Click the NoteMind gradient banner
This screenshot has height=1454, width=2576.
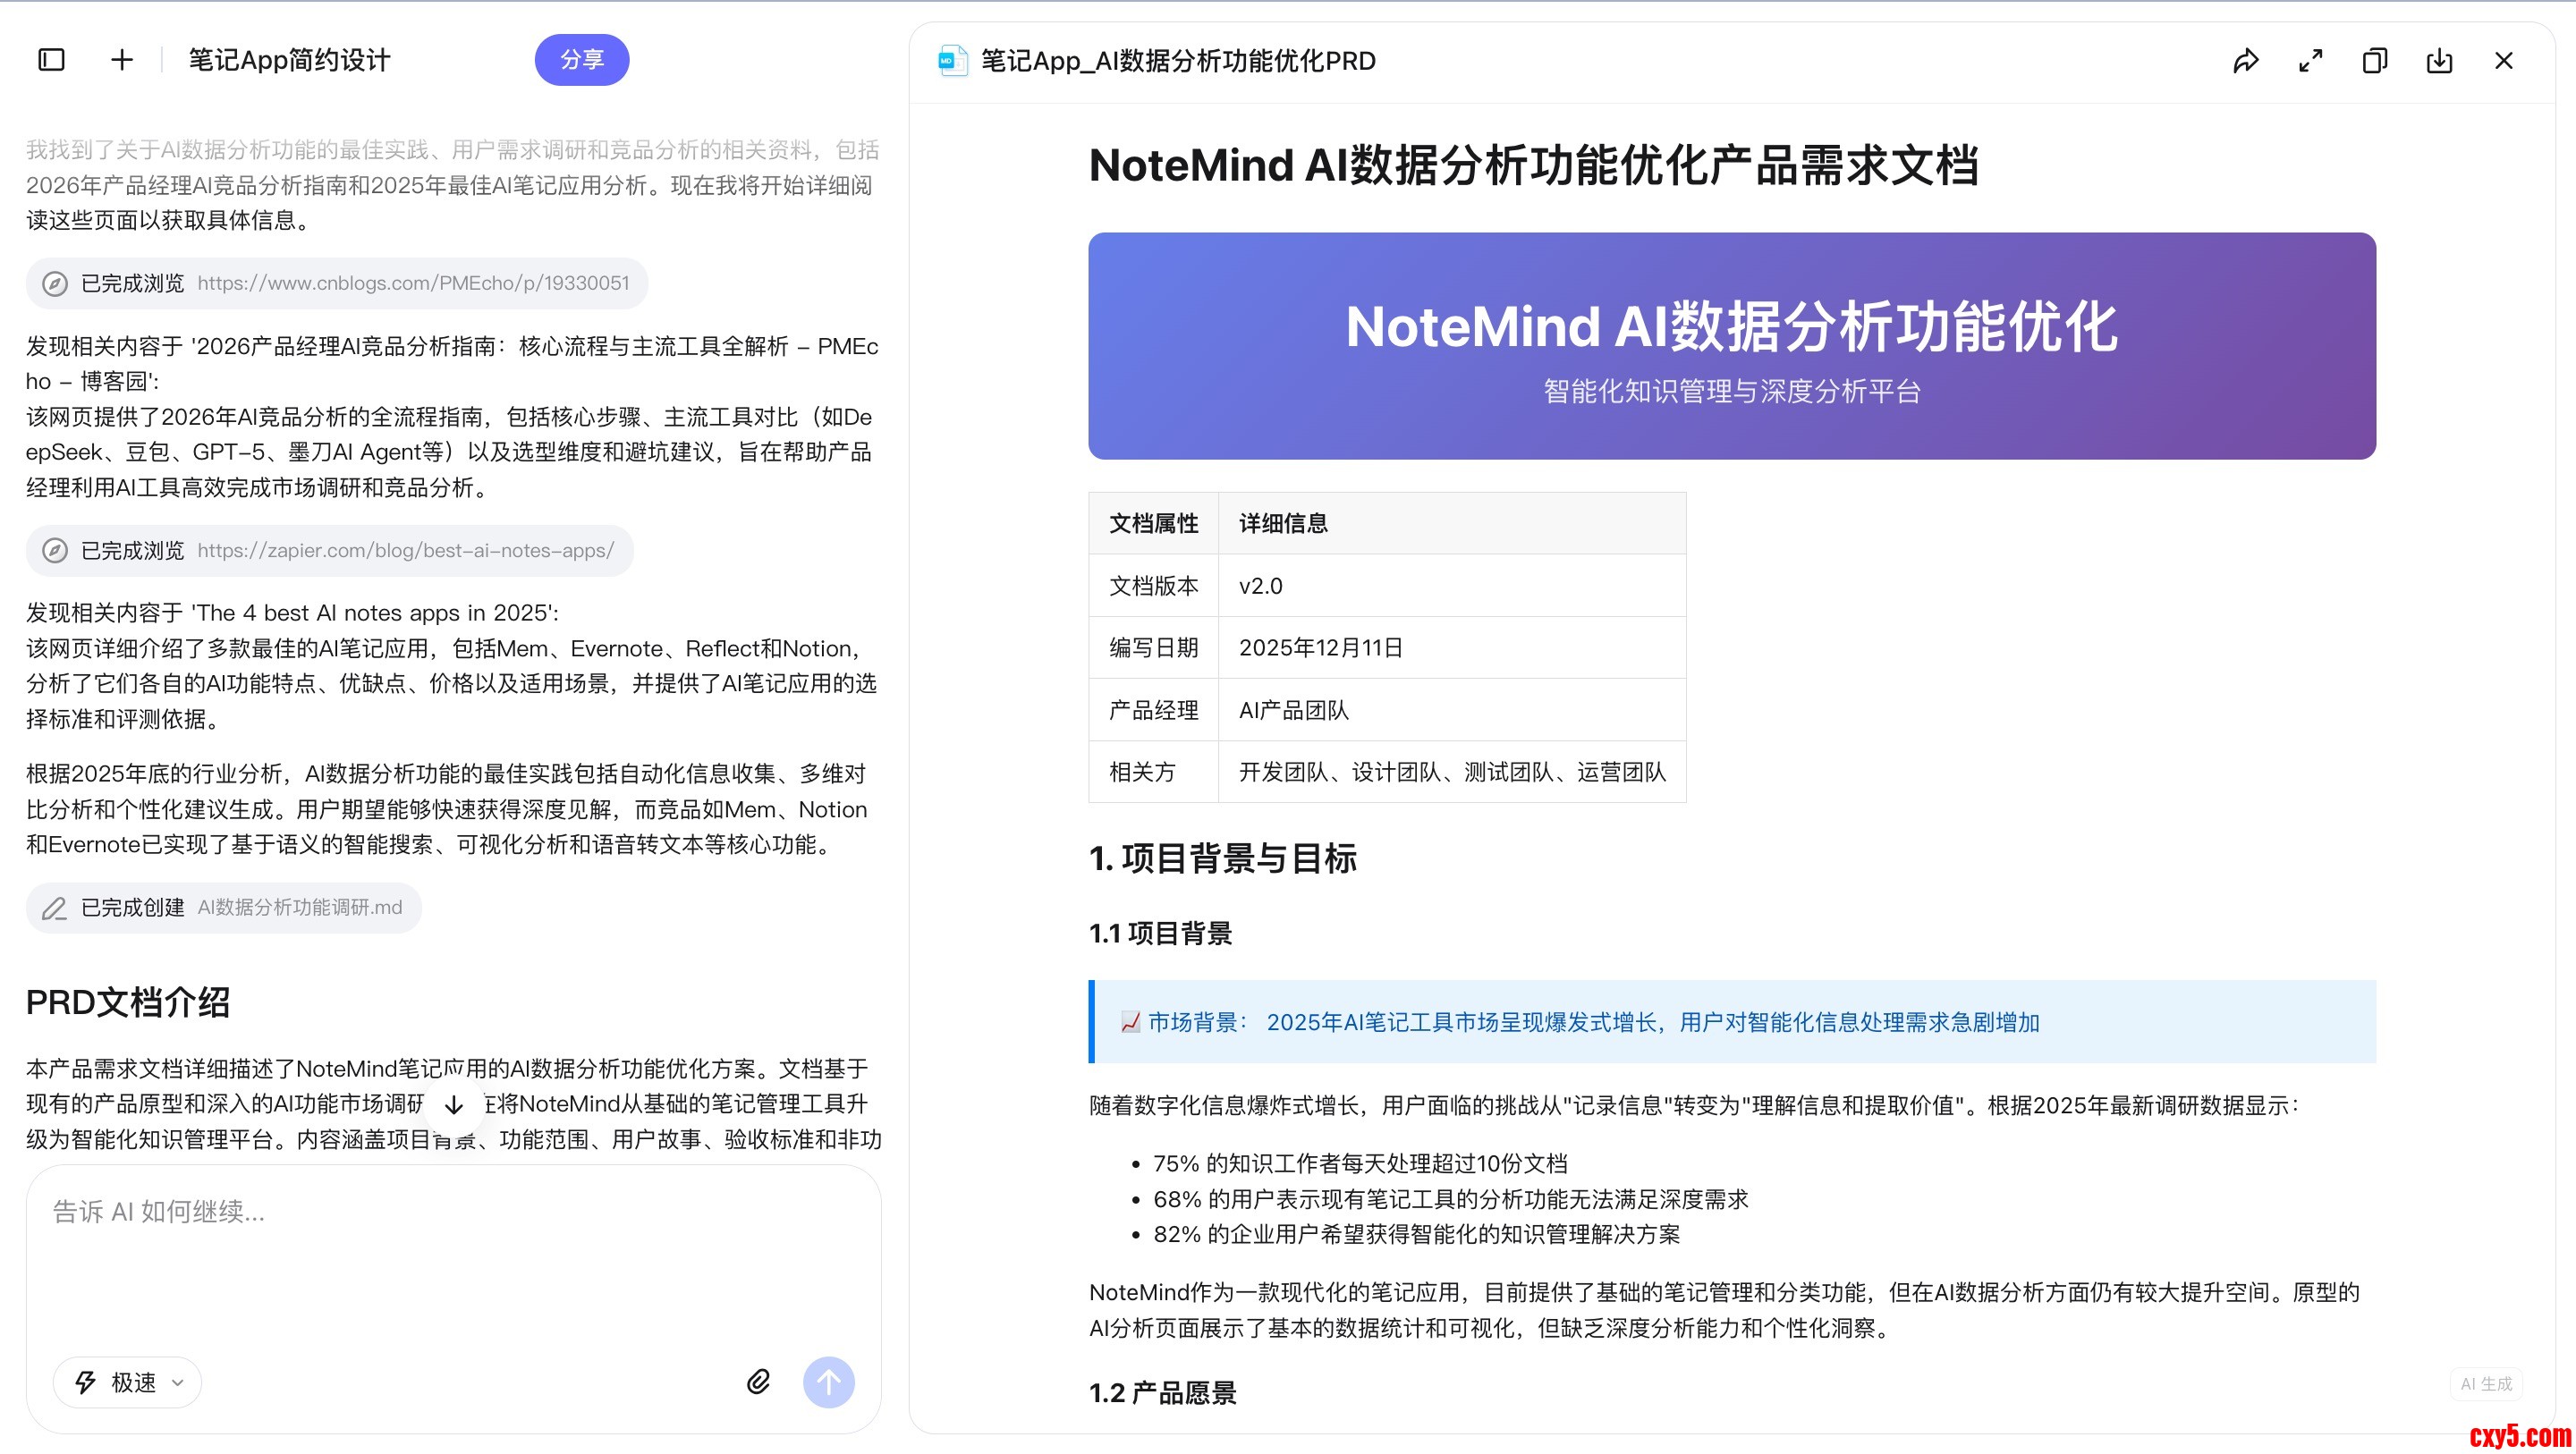click(x=1731, y=346)
